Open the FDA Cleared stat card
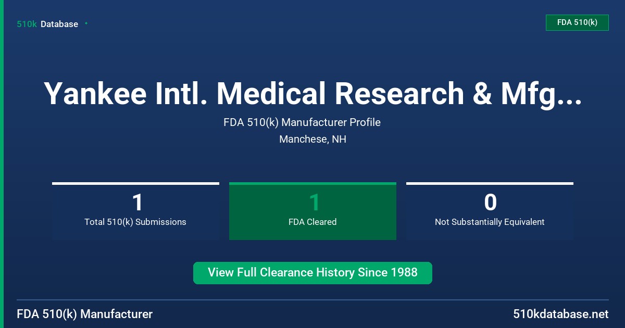Image resolution: width=625 pixels, height=328 pixels. click(312, 211)
